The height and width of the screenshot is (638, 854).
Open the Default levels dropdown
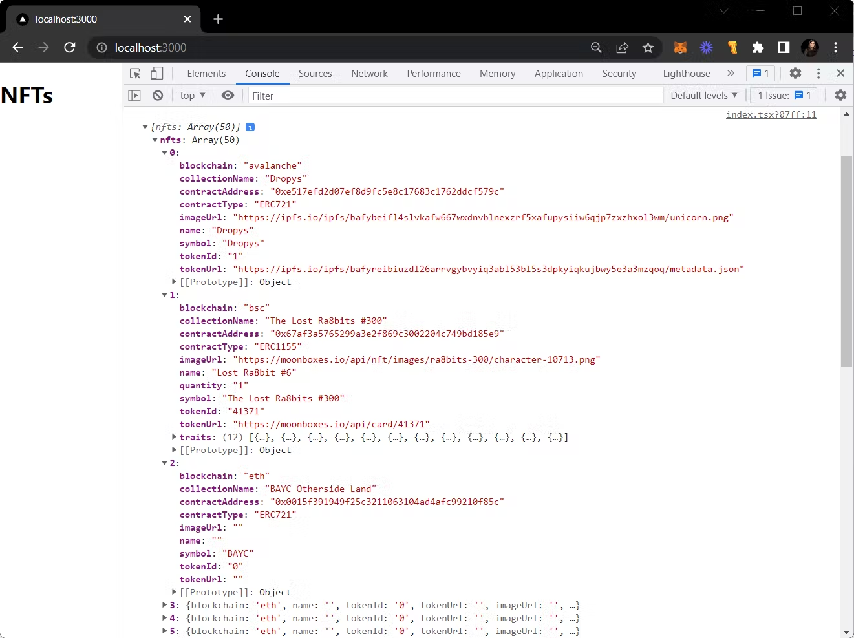point(703,96)
